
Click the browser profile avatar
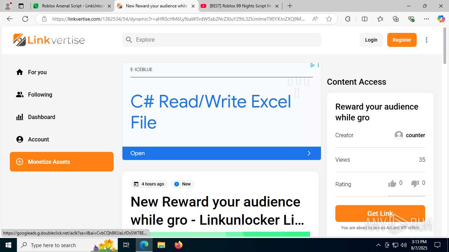click(x=8, y=6)
